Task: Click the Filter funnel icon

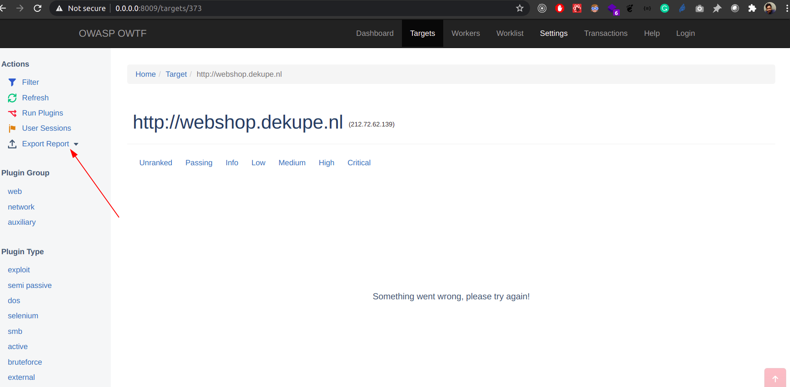Action: pos(12,82)
